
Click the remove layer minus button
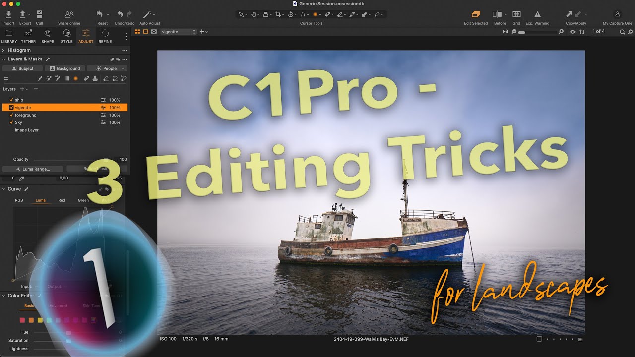pos(36,89)
